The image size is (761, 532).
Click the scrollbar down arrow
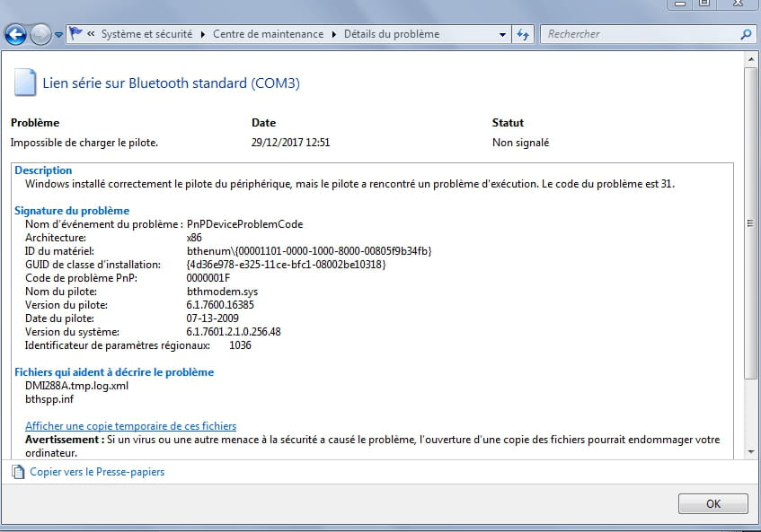point(751,452)
